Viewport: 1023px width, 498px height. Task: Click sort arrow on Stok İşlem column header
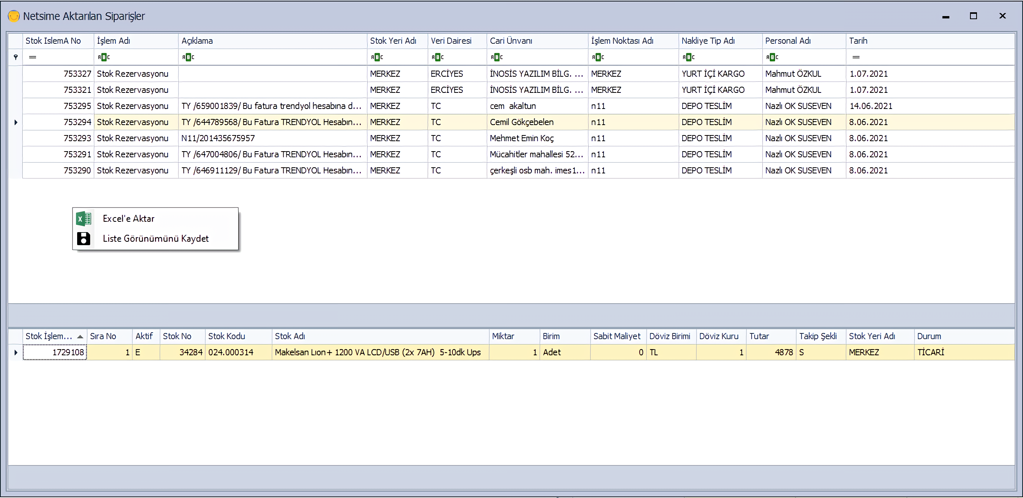(80, 336)
